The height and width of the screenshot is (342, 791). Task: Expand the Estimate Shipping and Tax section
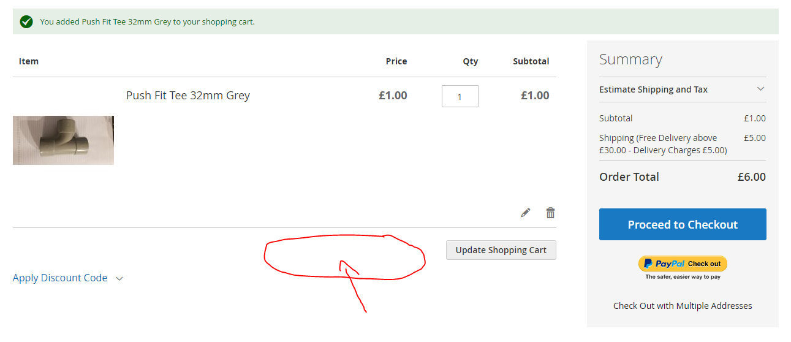point(653,89)
